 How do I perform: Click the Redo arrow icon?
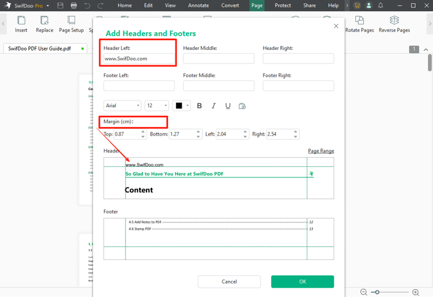tap(100, 6)
